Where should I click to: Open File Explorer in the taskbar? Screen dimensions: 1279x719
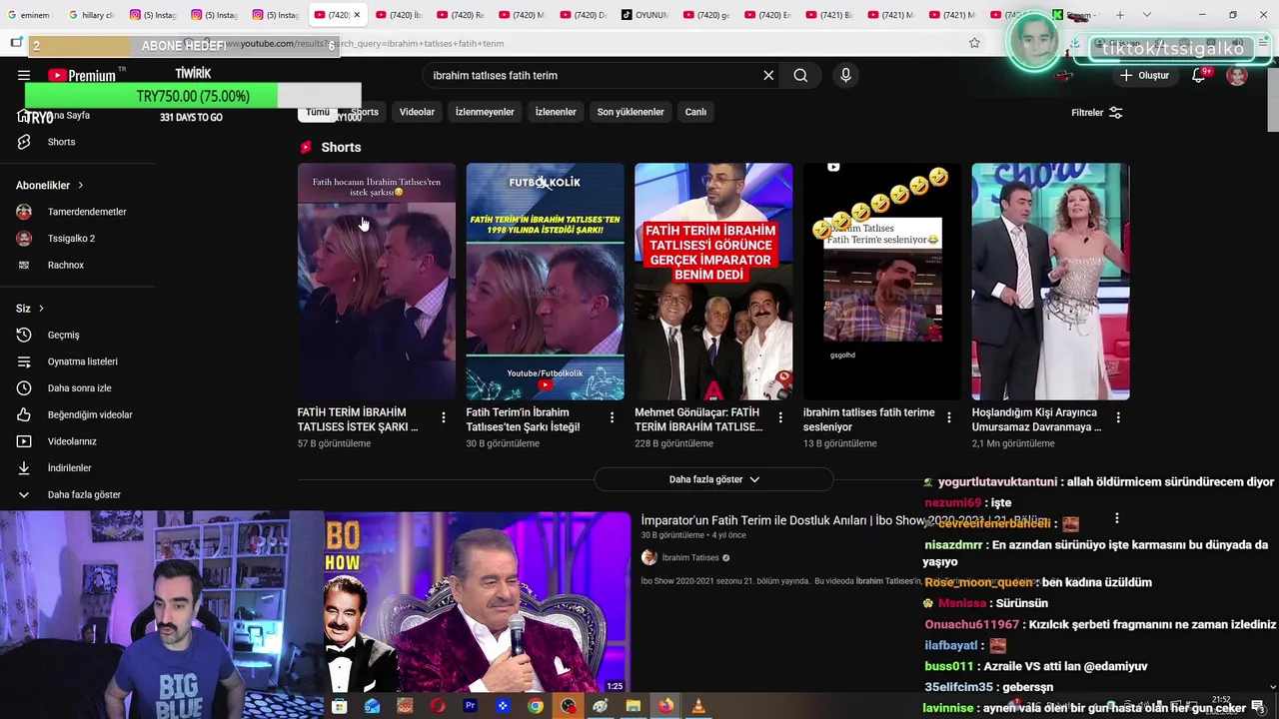[x=634, y=706]
